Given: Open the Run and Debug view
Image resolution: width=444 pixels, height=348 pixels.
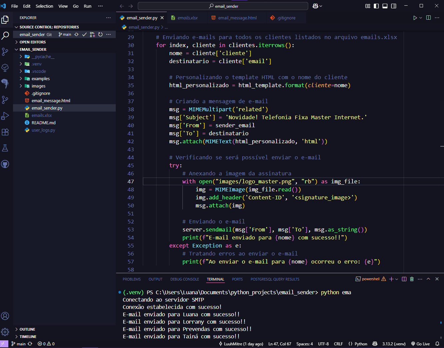Looking at the screenshot, I should pyautogui.click(x=5, y=116).
